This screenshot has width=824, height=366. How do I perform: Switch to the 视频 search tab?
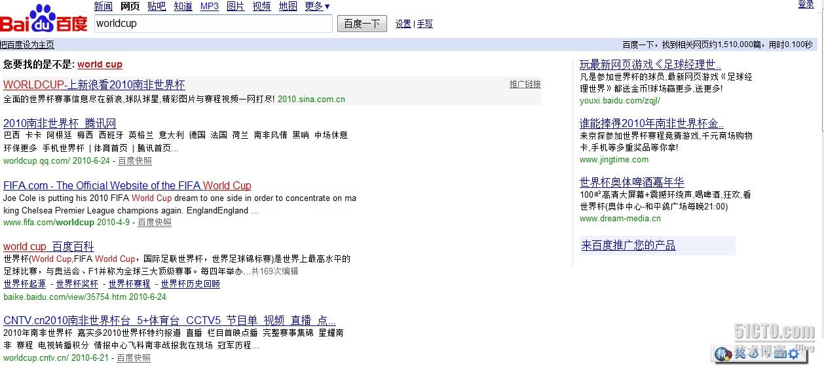click(x=262, y=6)
